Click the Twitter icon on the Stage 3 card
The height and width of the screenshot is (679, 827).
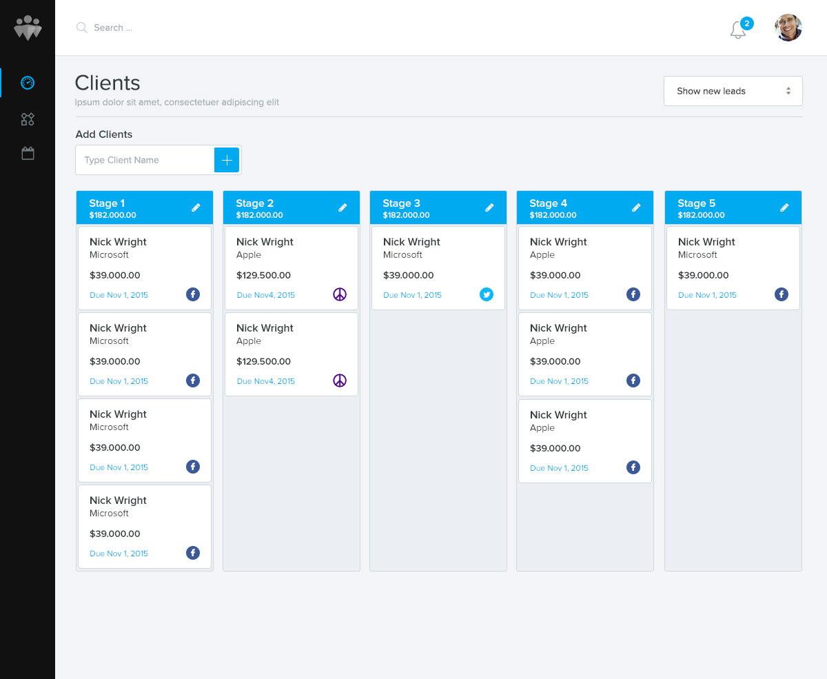click(487, 294)
